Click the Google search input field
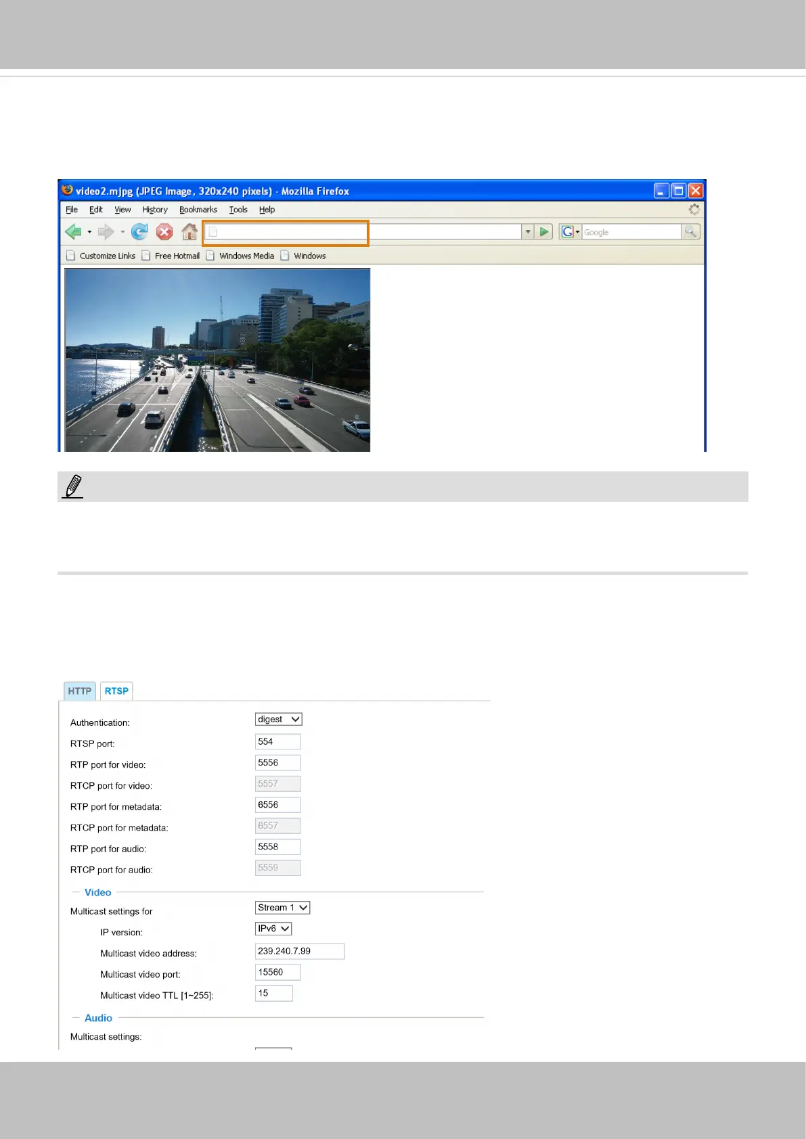The height and width of the screenshot is (1139, 806). pos(631,232)
